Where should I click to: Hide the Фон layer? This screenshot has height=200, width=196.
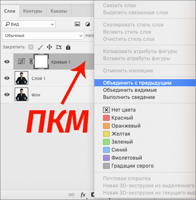pos(7,94)
